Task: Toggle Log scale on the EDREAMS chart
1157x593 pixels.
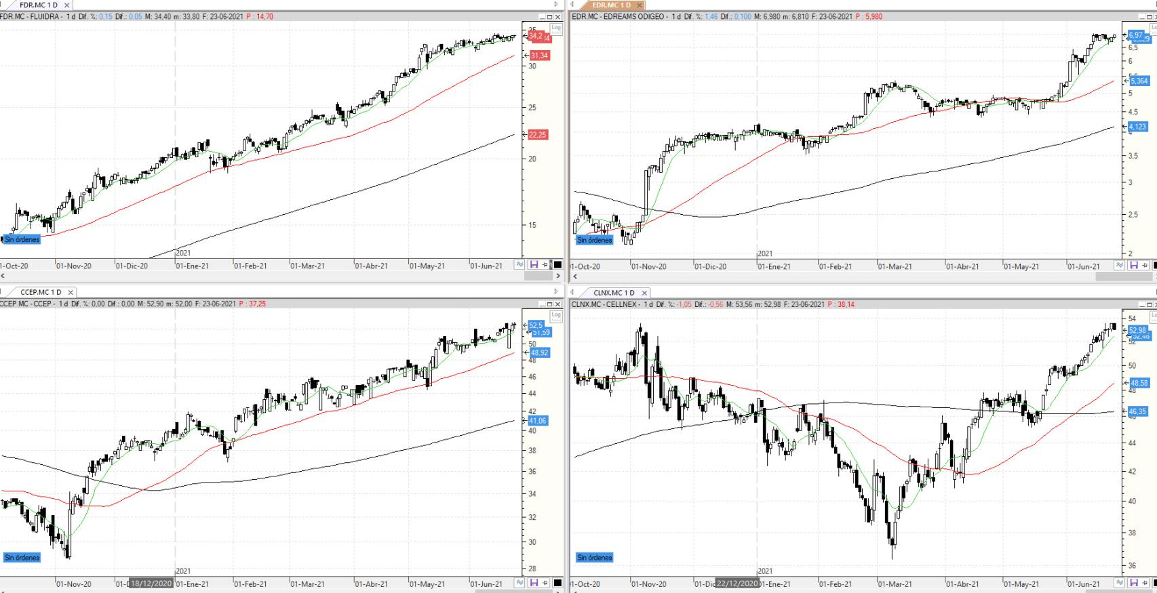Action: (x=1153, y=28)
